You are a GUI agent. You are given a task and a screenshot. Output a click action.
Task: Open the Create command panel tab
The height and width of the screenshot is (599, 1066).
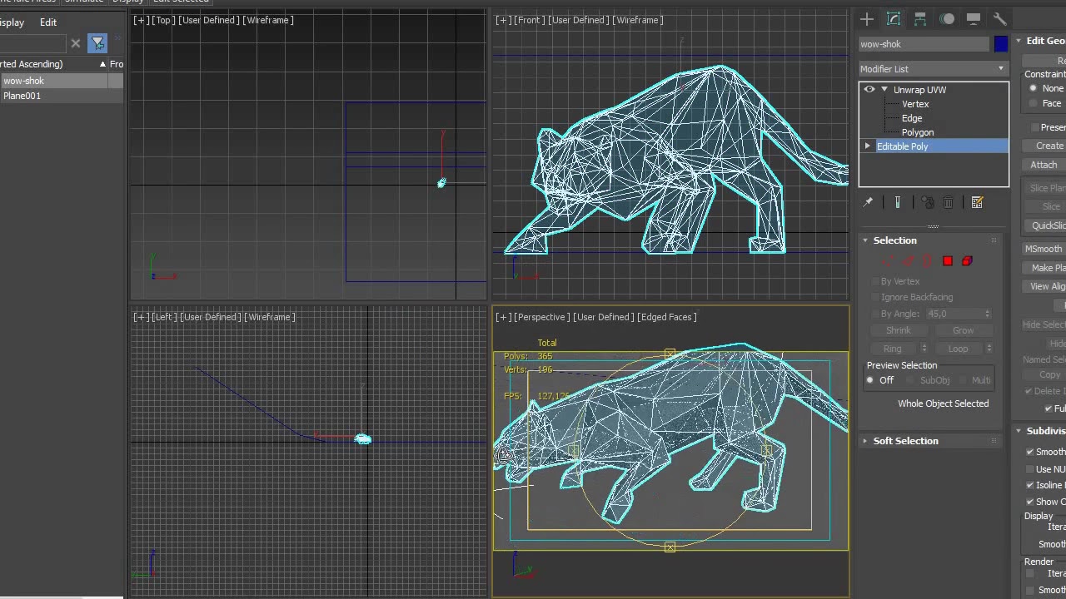867,19
